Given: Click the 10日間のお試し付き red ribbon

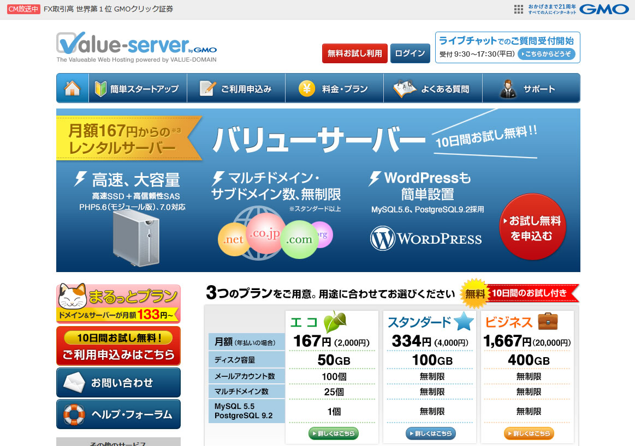Looking at the screenshot, I should (532, 293).
